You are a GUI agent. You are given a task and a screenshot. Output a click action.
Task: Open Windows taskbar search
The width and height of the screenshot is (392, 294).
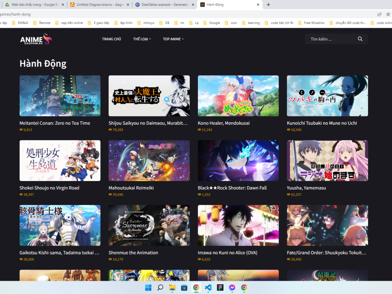(x=160, y=288)
